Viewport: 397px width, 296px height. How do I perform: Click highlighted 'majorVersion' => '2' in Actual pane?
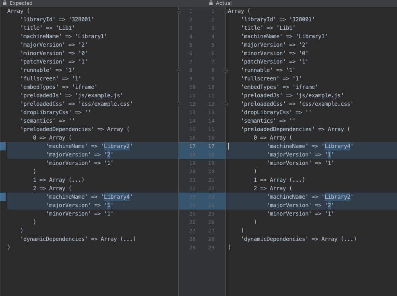click(300, 205)
